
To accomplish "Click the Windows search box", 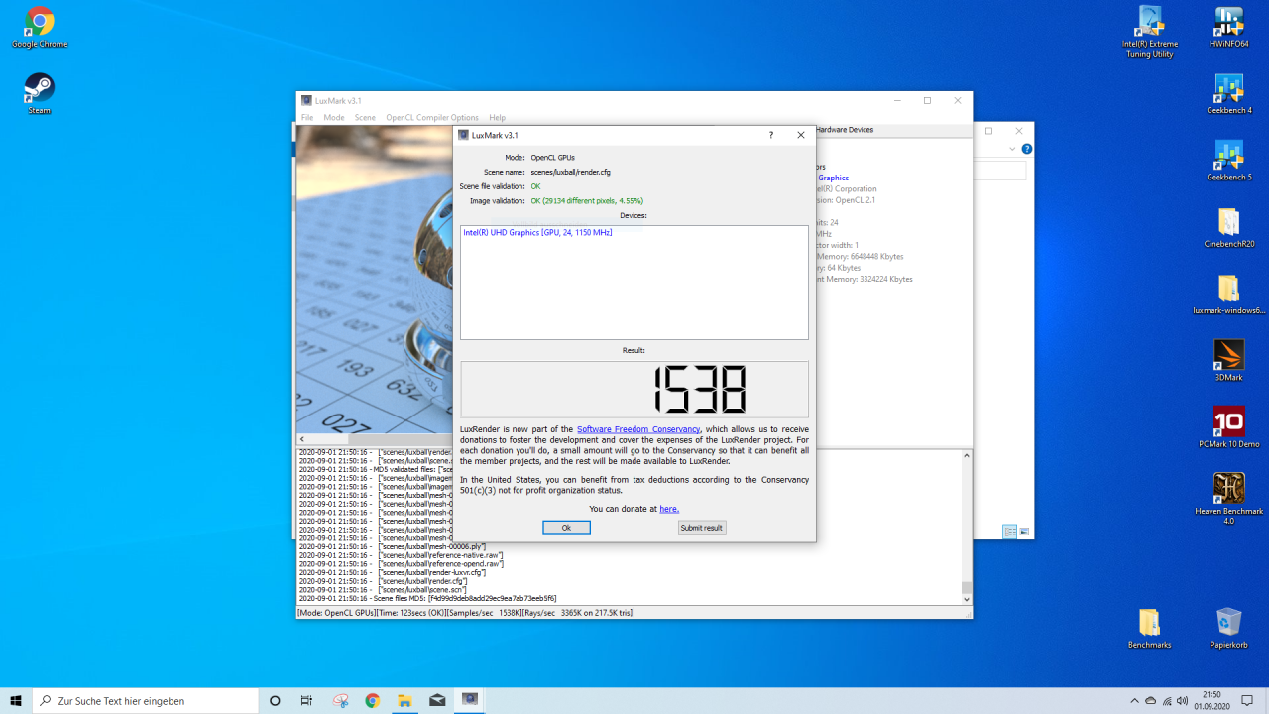I will click(146, 700).
